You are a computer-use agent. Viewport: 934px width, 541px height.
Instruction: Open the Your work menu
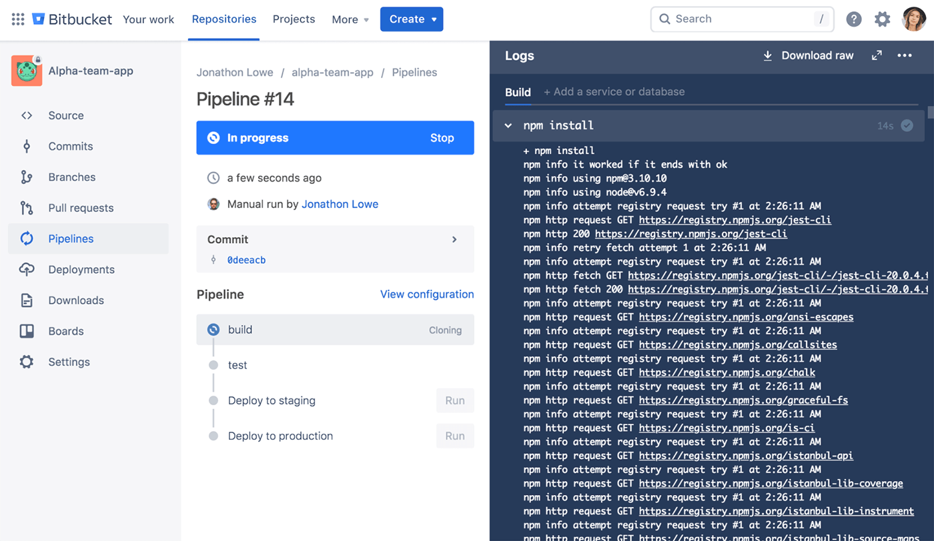[148, 19]
